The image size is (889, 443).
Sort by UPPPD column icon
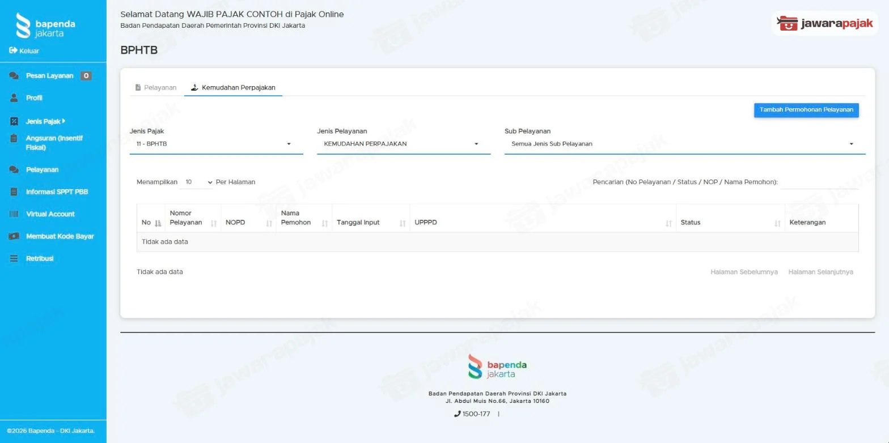tap(669, 223)
